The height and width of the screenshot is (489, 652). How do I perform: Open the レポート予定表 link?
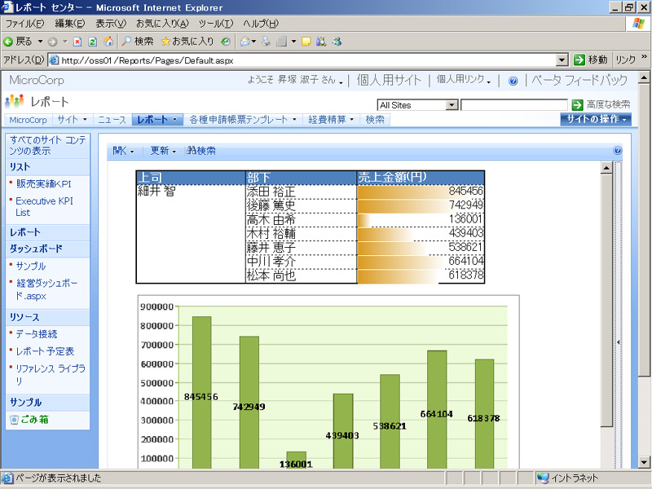[x=45, y=351]
